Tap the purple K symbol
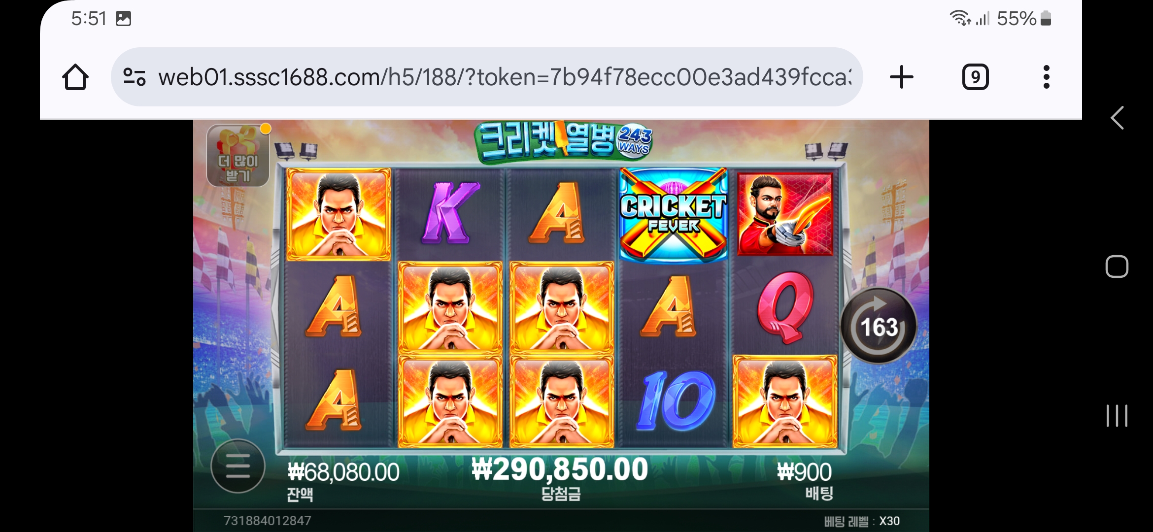 pyautogui.click(x=449, y=213)
